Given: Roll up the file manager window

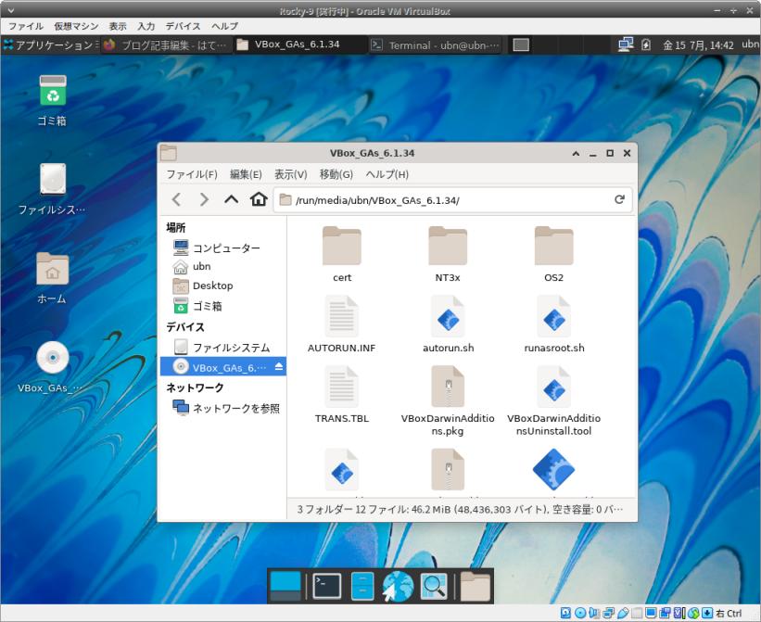Looking at the screenshot, I should click(576, 153).
